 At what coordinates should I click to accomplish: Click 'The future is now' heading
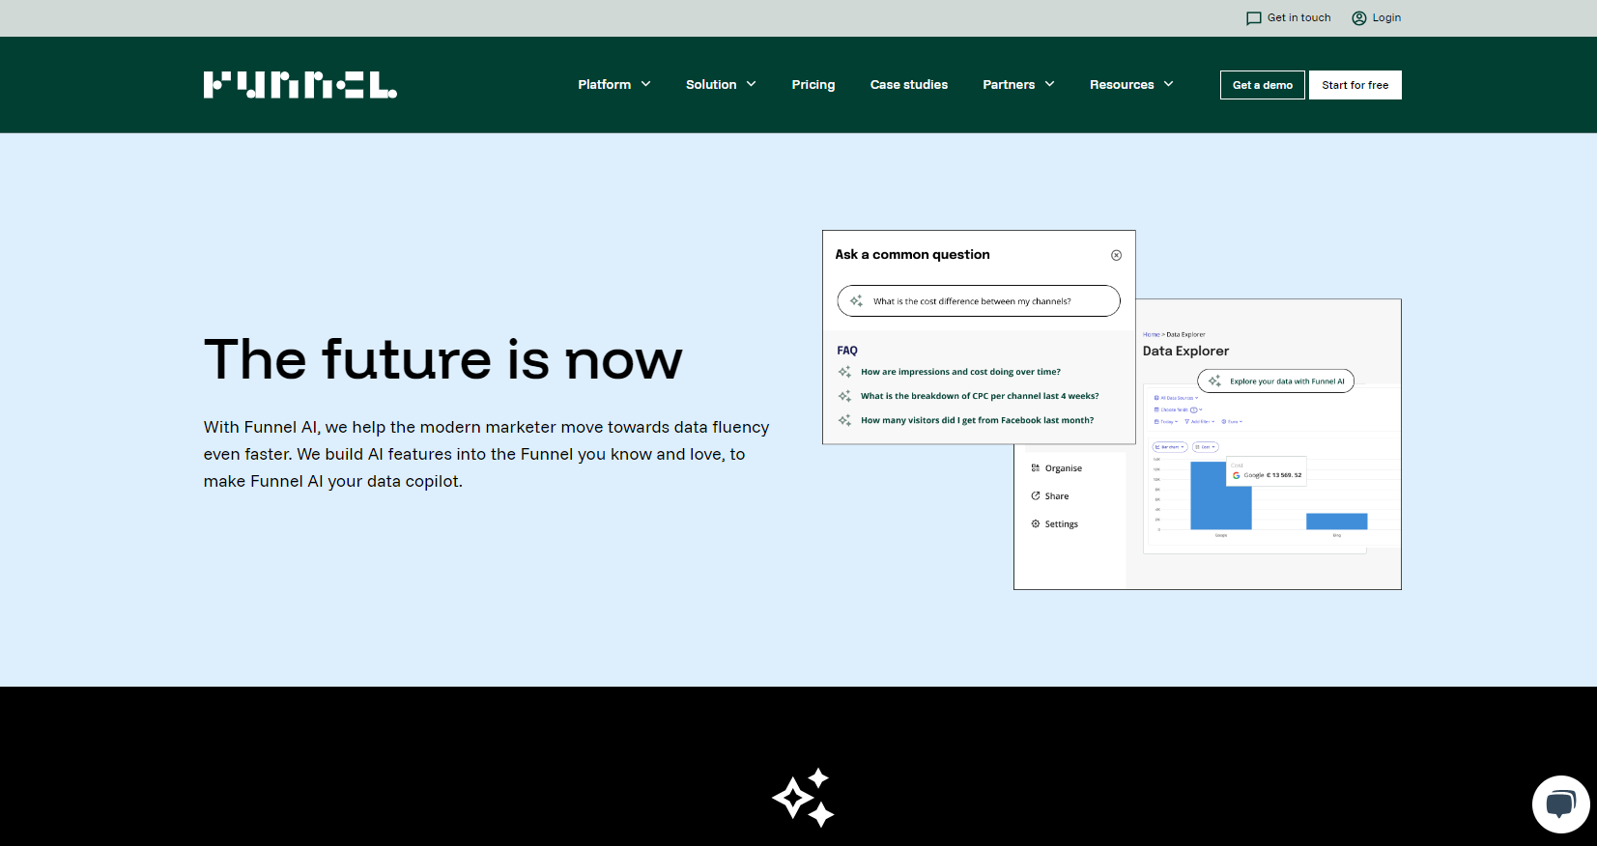(x=442, y=359)
